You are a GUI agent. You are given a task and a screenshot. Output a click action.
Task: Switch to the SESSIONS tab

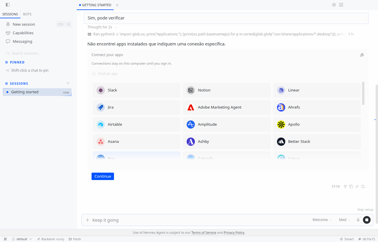[x=10, y=14]
